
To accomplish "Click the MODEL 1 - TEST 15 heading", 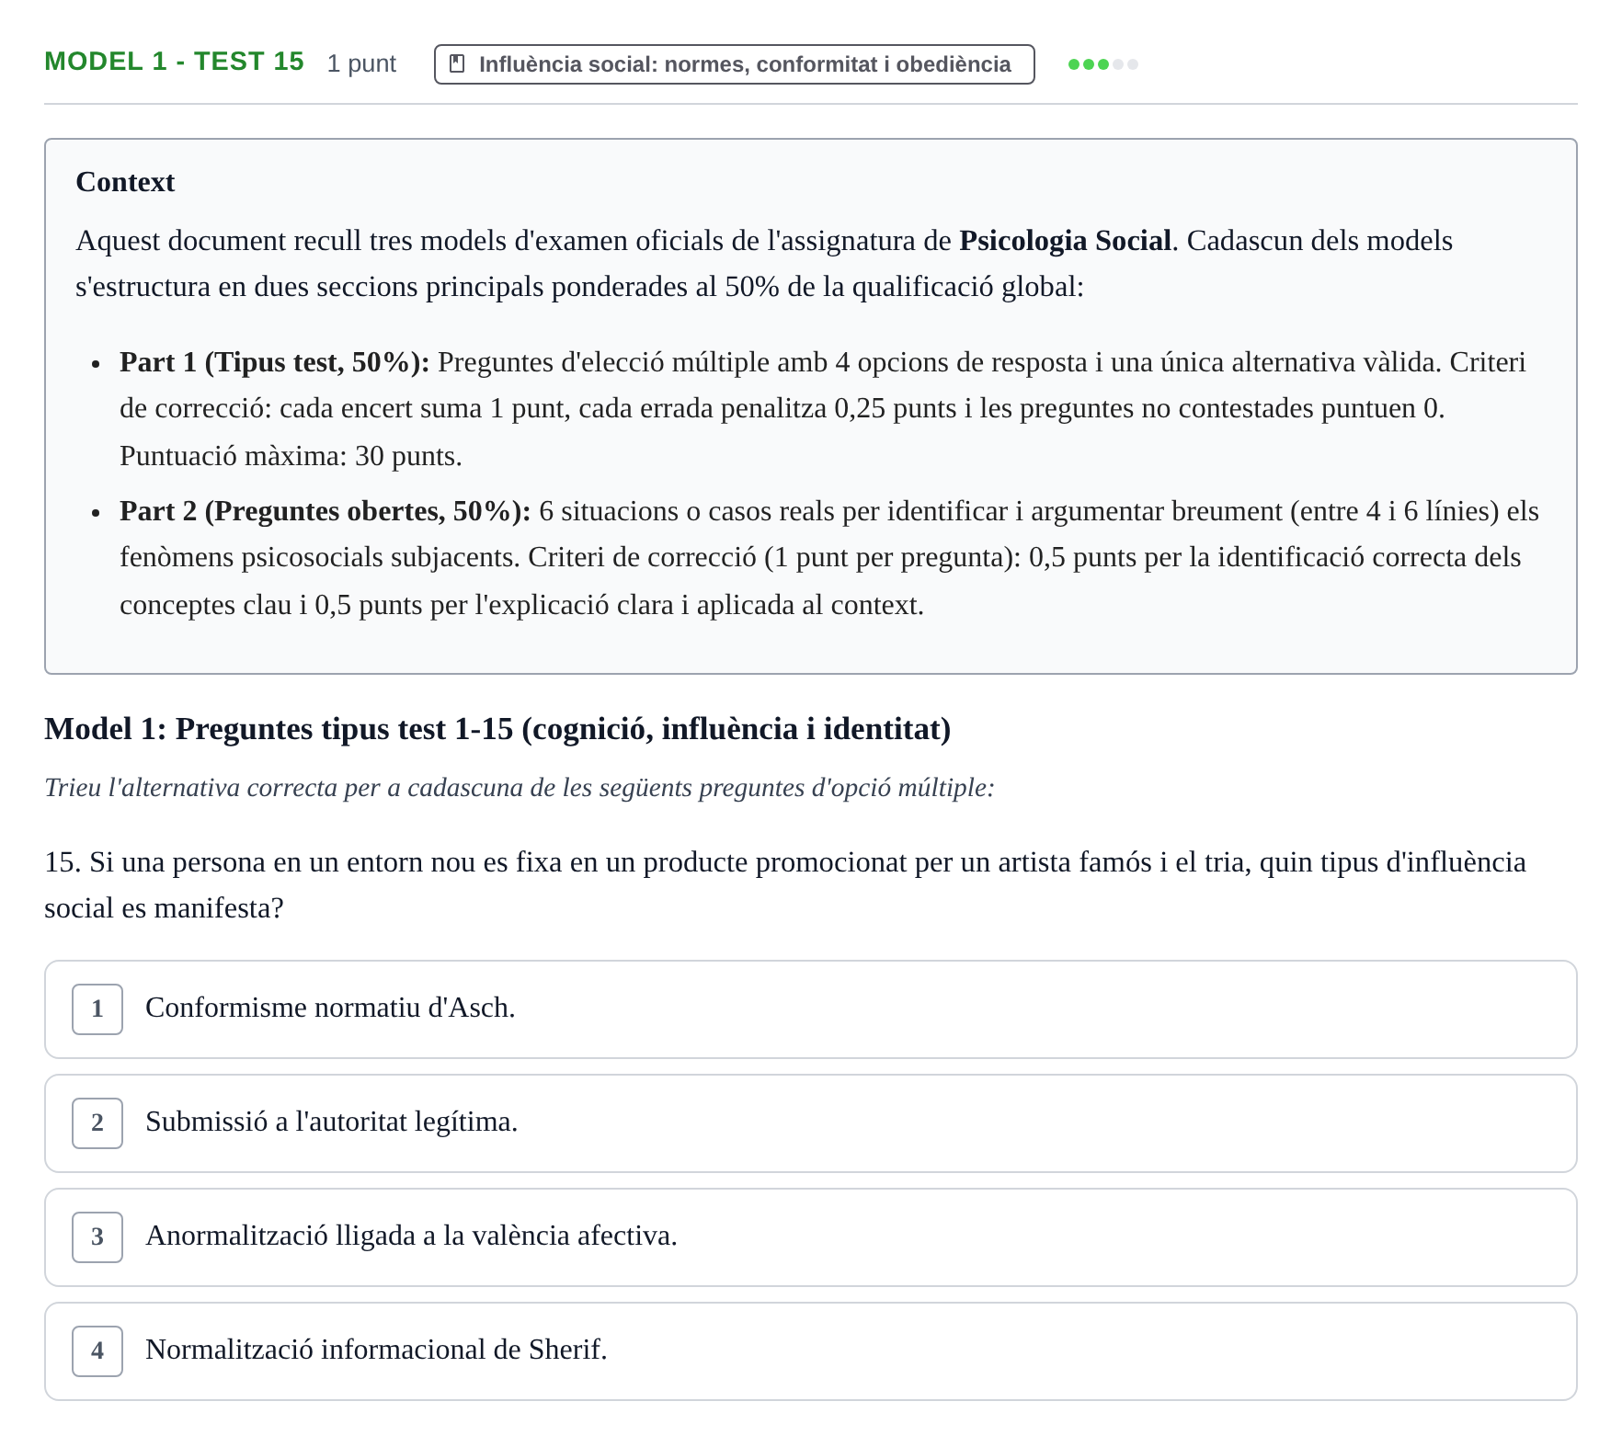I will 174,62.
